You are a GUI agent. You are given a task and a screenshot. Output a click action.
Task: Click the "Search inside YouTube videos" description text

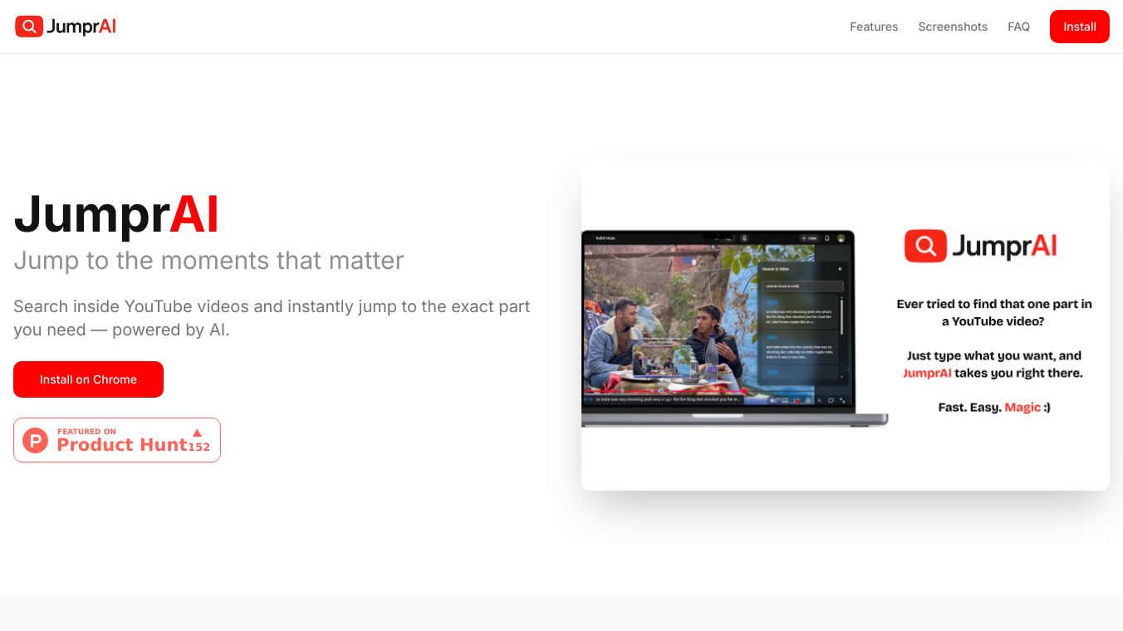click(272, 318)
